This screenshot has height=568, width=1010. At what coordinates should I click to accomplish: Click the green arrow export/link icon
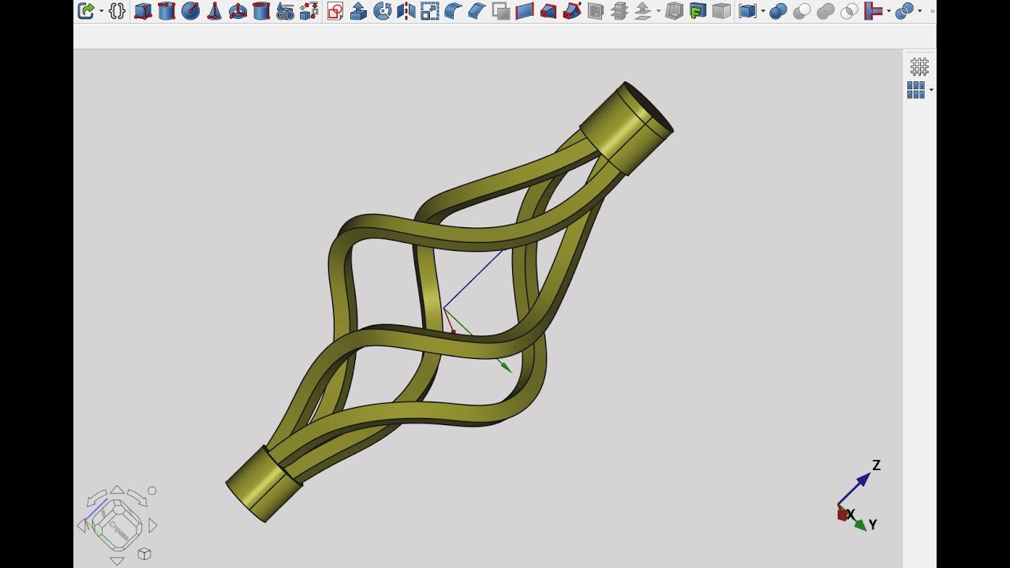86,11
